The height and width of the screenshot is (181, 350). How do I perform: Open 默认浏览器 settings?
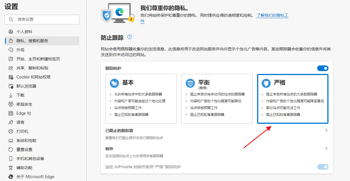tap(42, 86)
